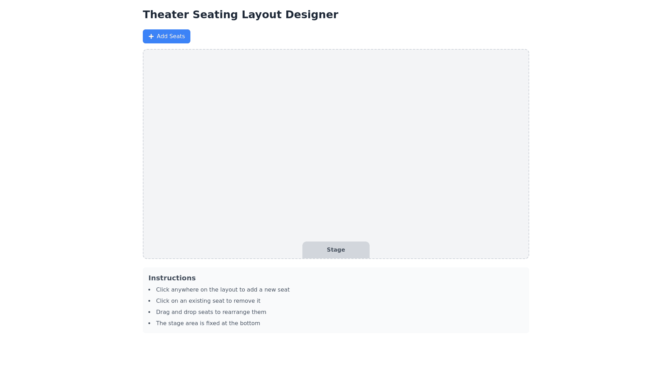Click the Instructions heading

(x=172, y=278)
